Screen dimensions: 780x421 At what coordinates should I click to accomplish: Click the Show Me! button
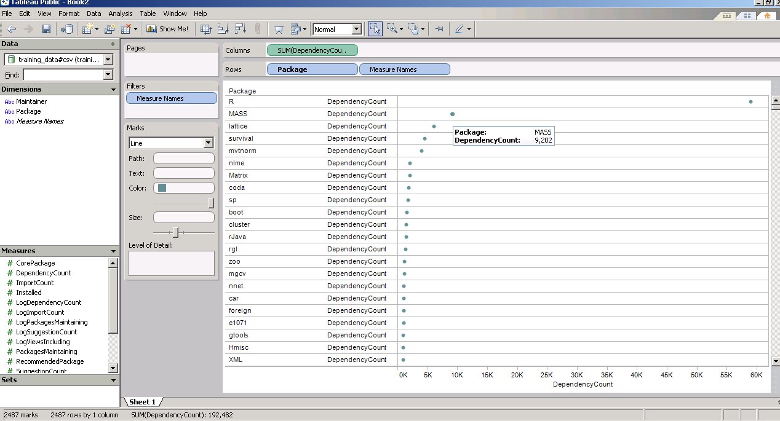(168, 29)
